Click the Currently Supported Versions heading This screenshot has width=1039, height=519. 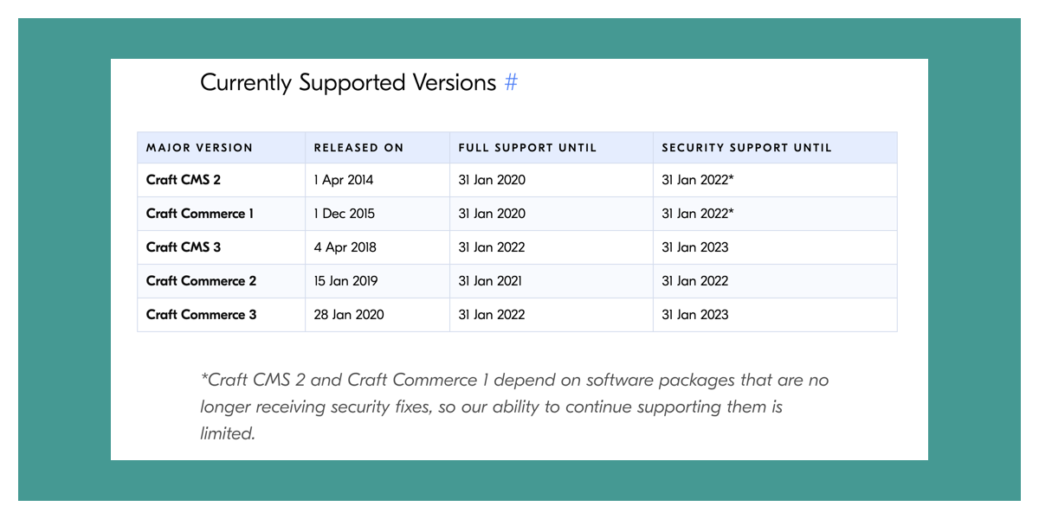(348, 83)
